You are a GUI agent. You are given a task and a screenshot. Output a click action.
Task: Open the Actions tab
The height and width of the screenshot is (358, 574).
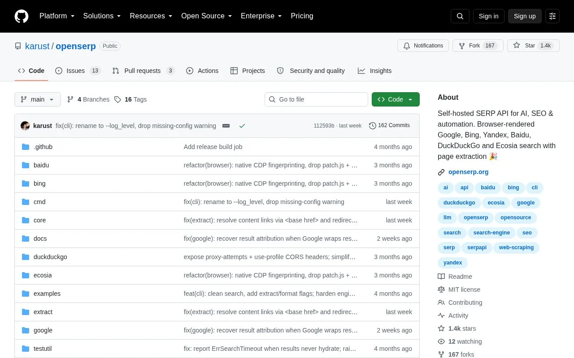202,71
